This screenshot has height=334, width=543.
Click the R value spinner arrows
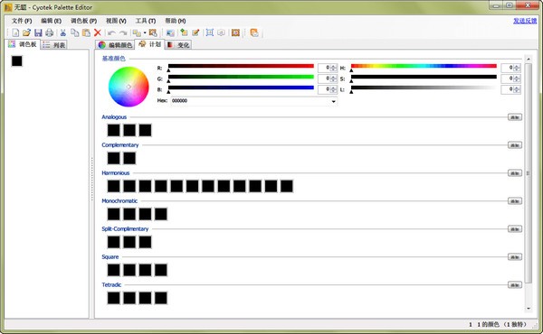pyautogui.click(x=333, y=68)
